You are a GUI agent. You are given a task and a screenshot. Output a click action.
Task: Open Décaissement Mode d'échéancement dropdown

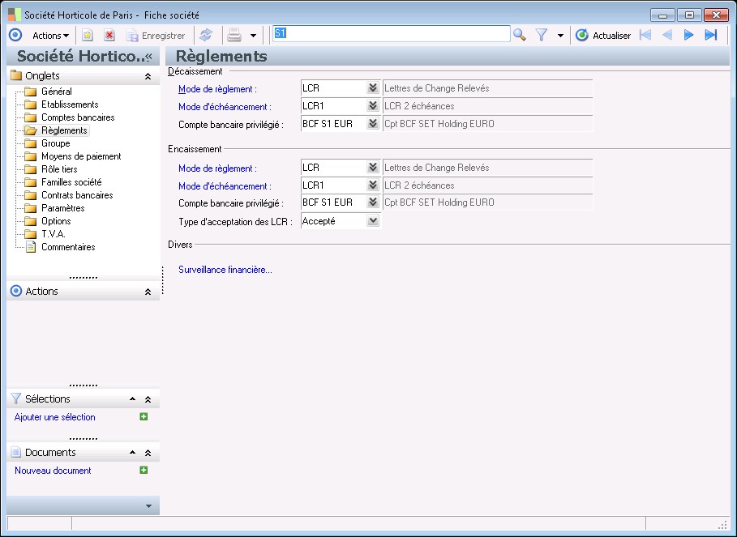pos(373,105)
